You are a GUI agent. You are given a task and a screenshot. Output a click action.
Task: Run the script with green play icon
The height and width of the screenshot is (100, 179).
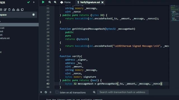pos(43,2)
